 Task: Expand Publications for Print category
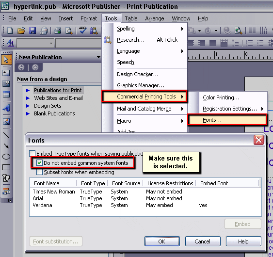tap(28, 90)
